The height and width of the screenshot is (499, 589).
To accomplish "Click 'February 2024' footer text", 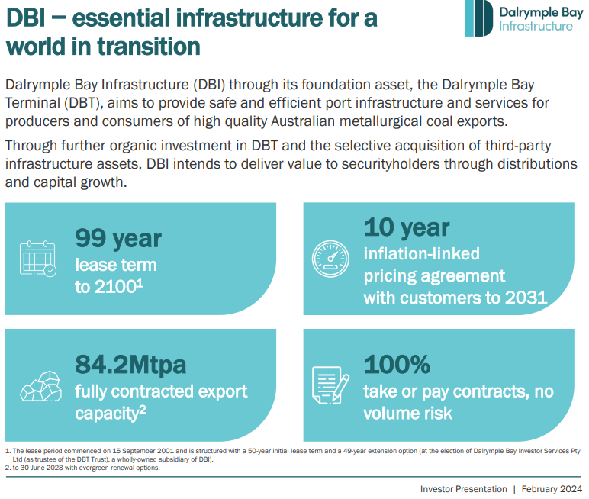I will 552,489.
